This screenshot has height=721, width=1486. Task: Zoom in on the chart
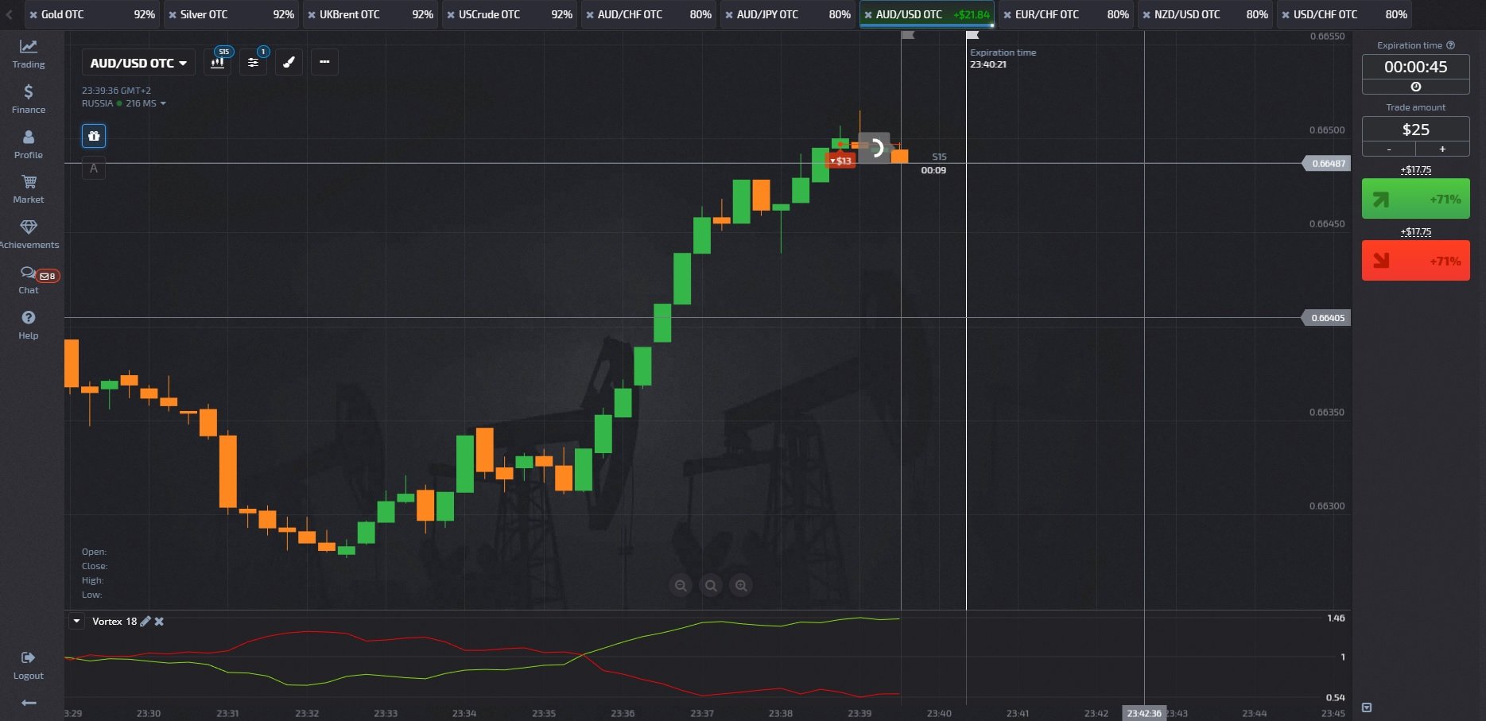[x=741, y=586]
